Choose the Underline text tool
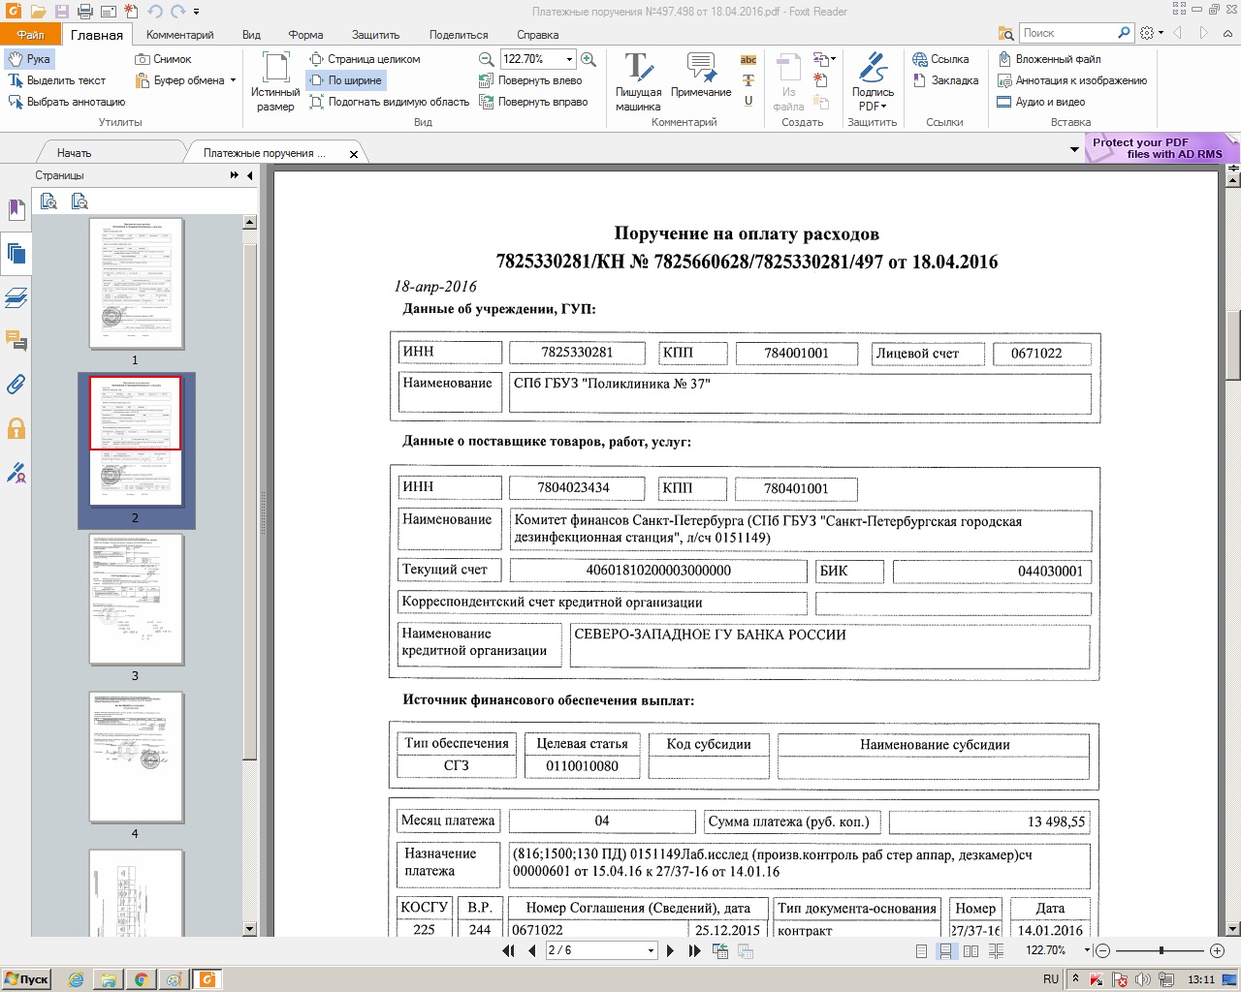Viewport: 1241px width, 992px height. [x=748, y=101]
